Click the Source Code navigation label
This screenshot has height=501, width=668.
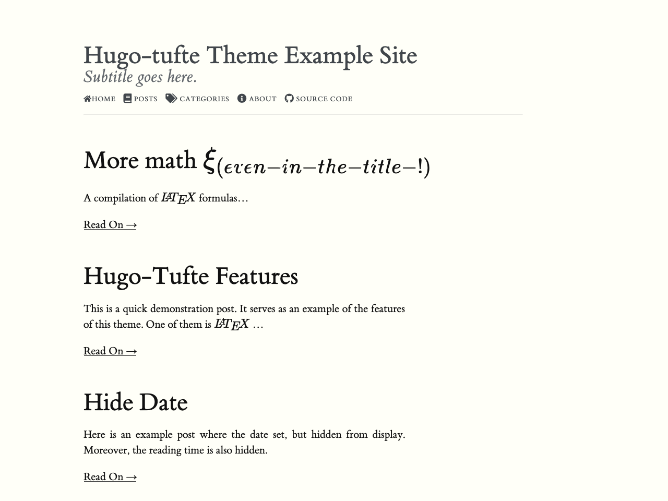[324, 99]
